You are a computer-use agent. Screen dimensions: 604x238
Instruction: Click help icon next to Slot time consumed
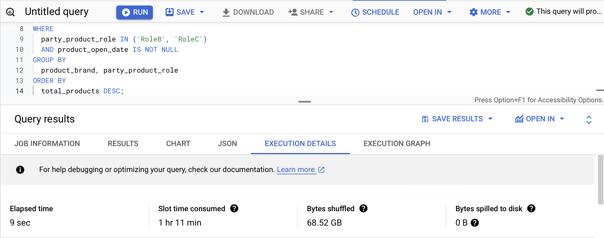(234, 208)
